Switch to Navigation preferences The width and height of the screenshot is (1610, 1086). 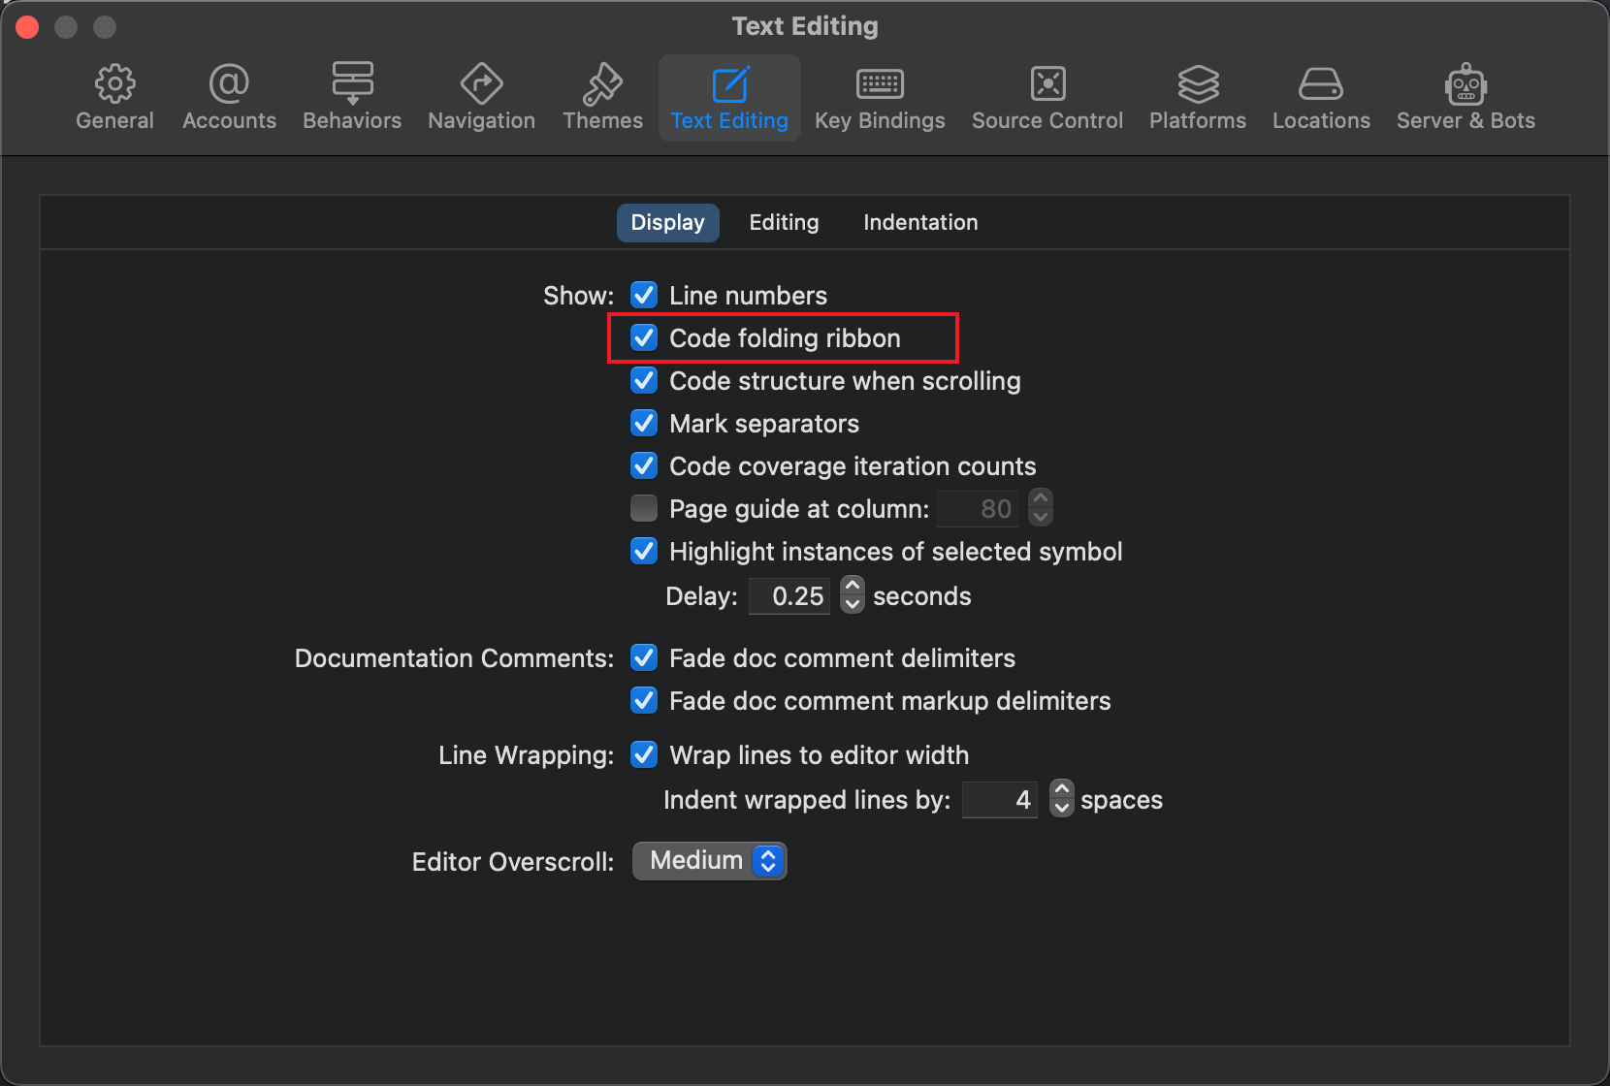point(481,95)
